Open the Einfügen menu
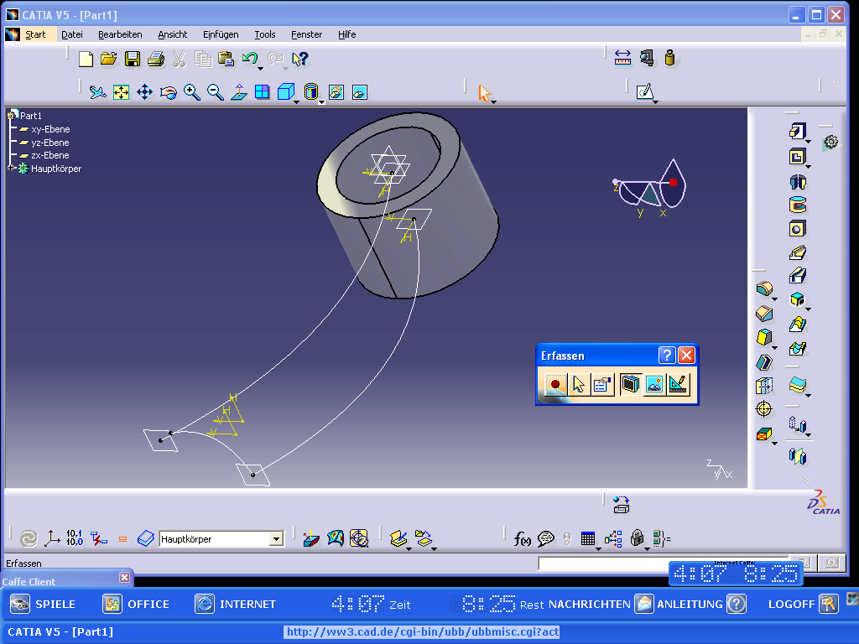Viewport: 859px width, 644px height. [221, 34]
